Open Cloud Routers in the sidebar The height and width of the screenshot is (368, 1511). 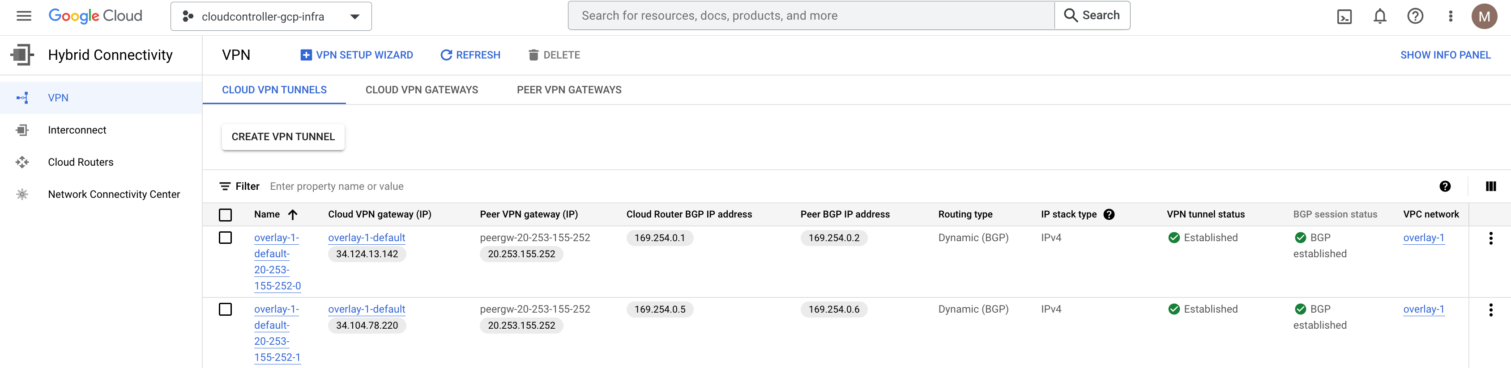click(81, 162)
